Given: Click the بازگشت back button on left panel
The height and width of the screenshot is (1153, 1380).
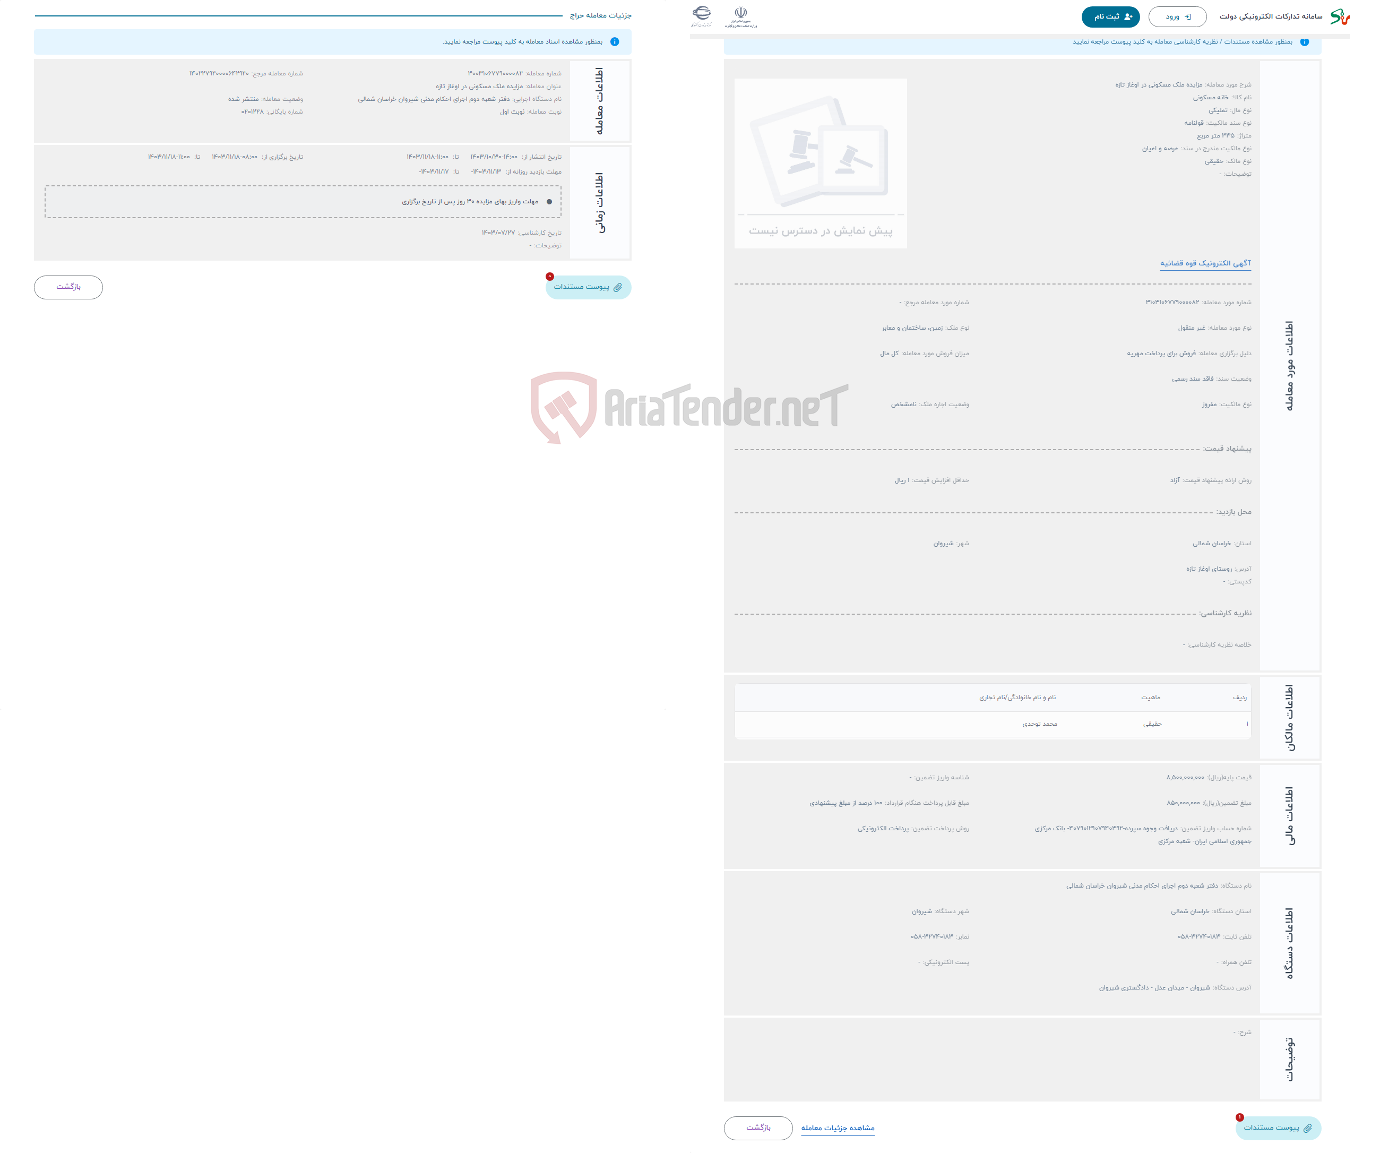Looking at the screenshot, I should pyautogui.click(x=69, y=288).
